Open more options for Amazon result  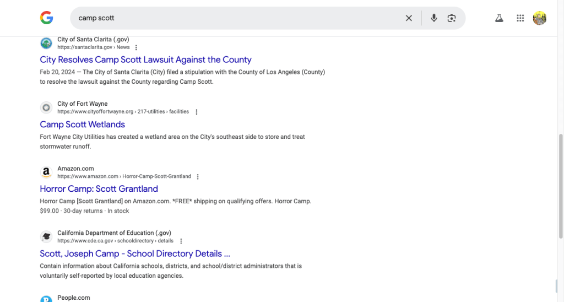click(198, 177)
